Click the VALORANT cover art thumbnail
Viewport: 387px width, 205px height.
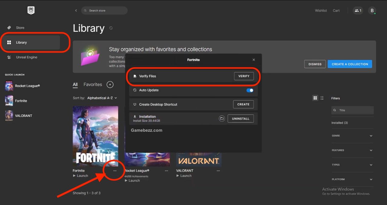point(199,159)
